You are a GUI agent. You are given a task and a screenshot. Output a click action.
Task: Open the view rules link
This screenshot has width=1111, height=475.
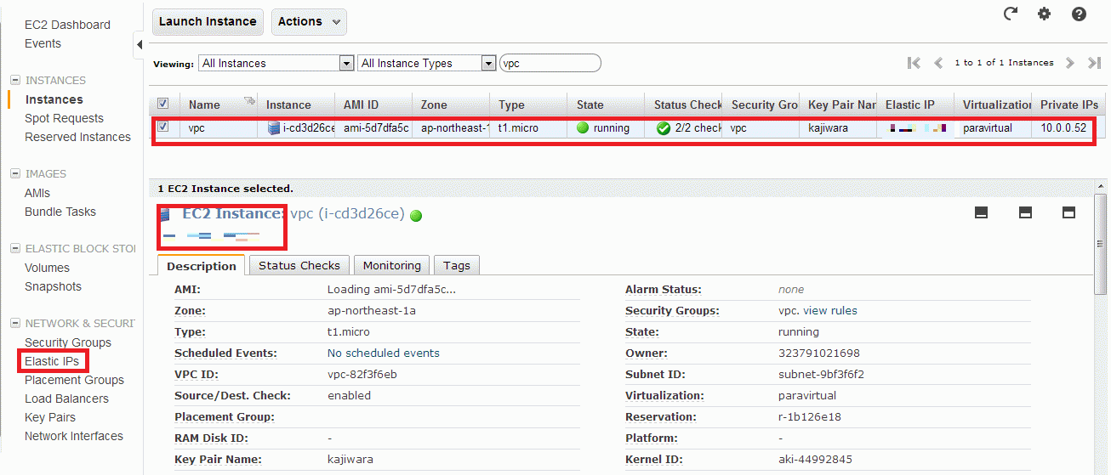click(x=830, y=311)
